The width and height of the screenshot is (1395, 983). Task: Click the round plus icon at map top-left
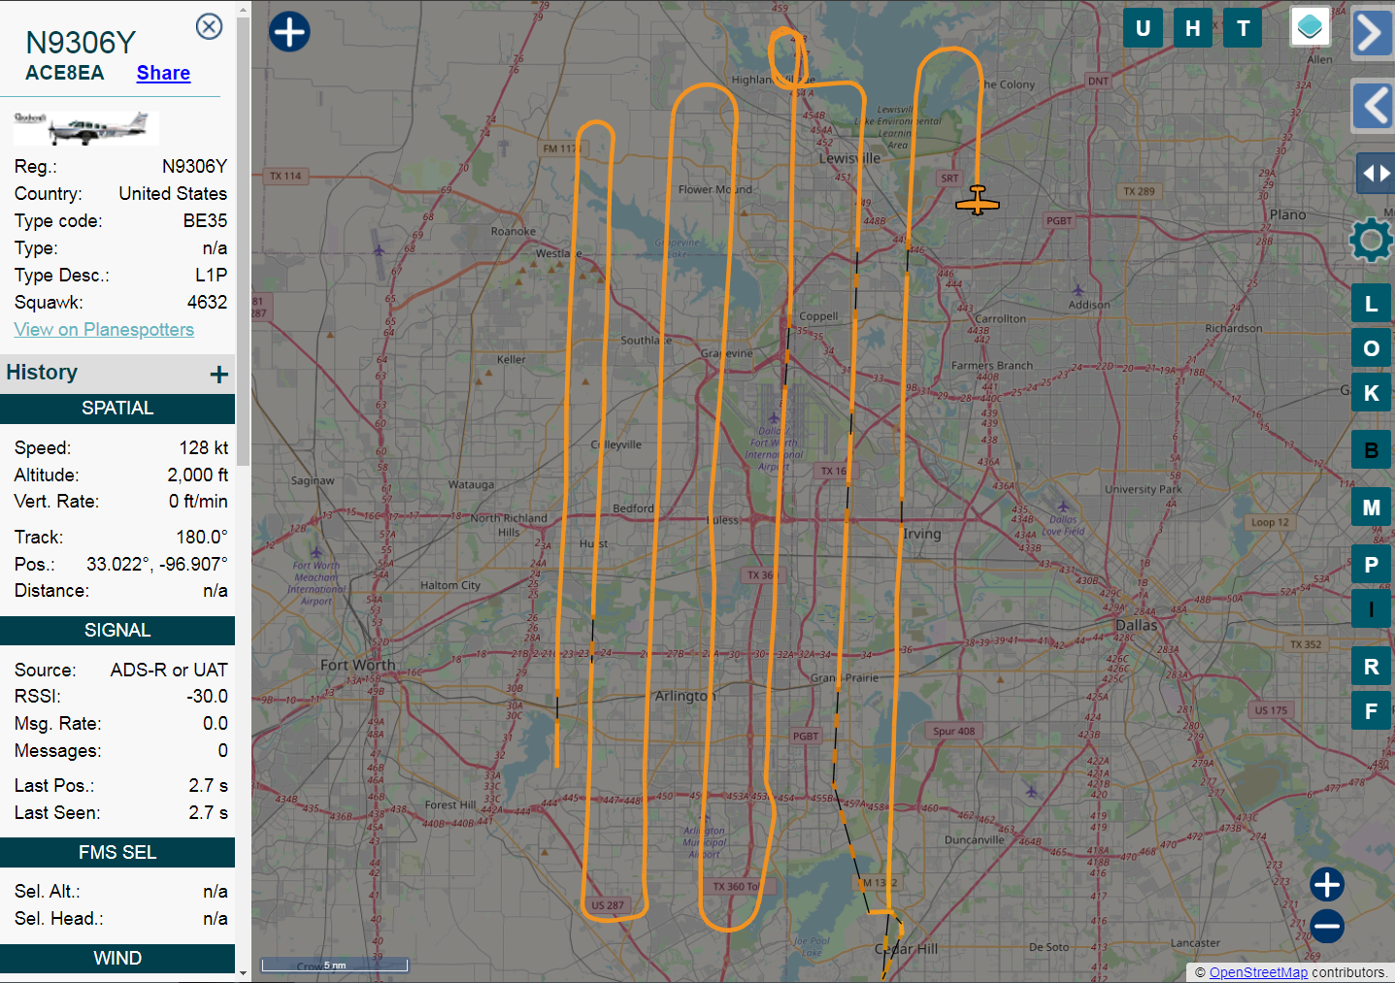coord(289,32)
